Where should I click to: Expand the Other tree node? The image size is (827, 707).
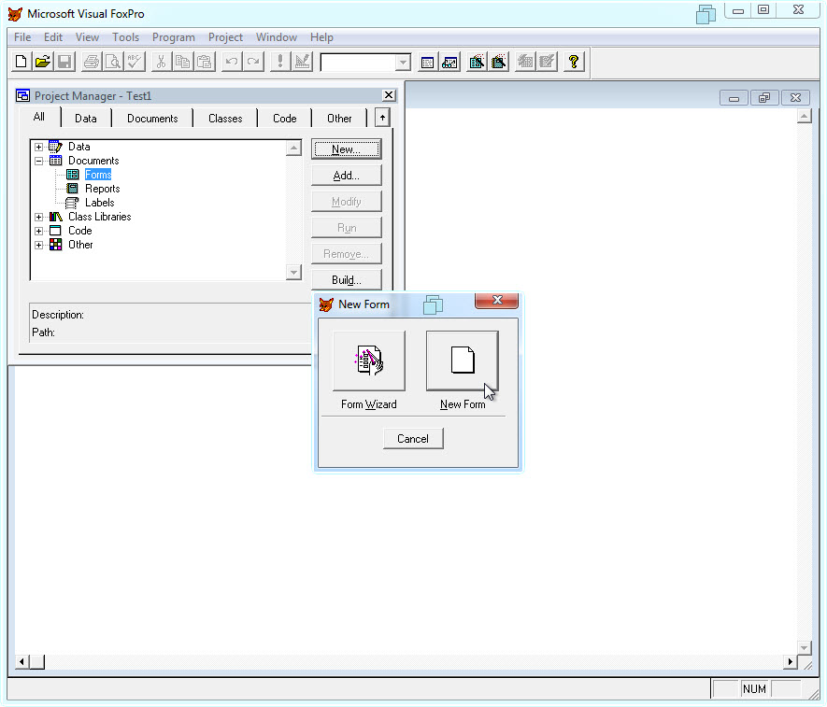(38, 245)
